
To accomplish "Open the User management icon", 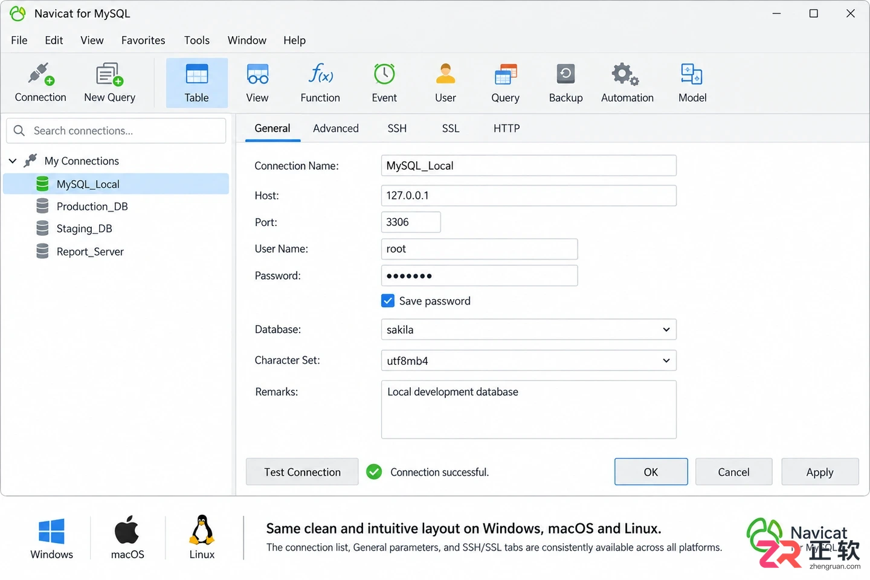I will pos(445,83).
